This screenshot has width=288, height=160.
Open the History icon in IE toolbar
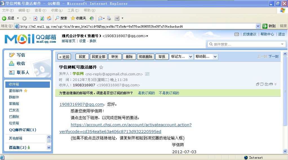92,18
